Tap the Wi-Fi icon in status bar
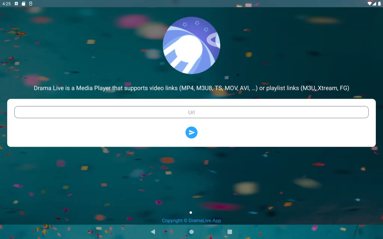The height and width of the screenshot is (239, 383). pos(370,3)
